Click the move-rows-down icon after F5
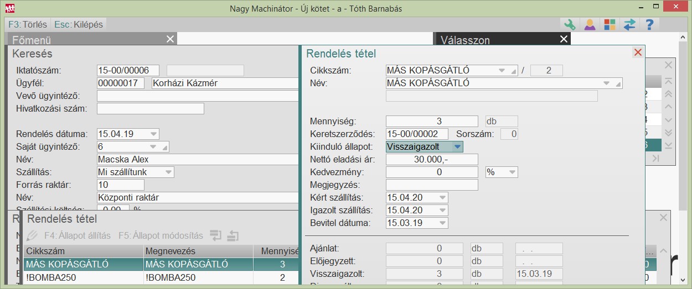The width and height of the screenshot is (692, 289). click(x=215, y=235)
